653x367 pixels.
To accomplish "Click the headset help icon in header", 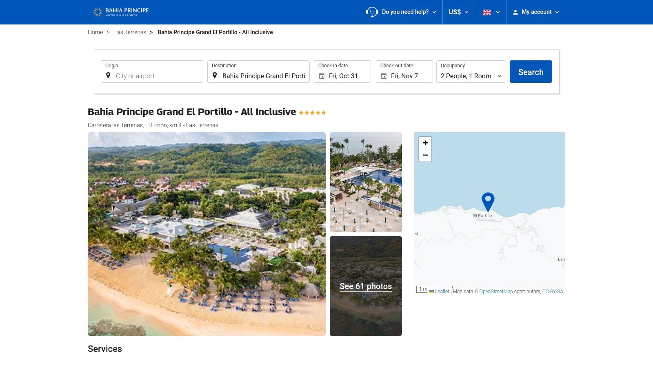I will (372, 12).
